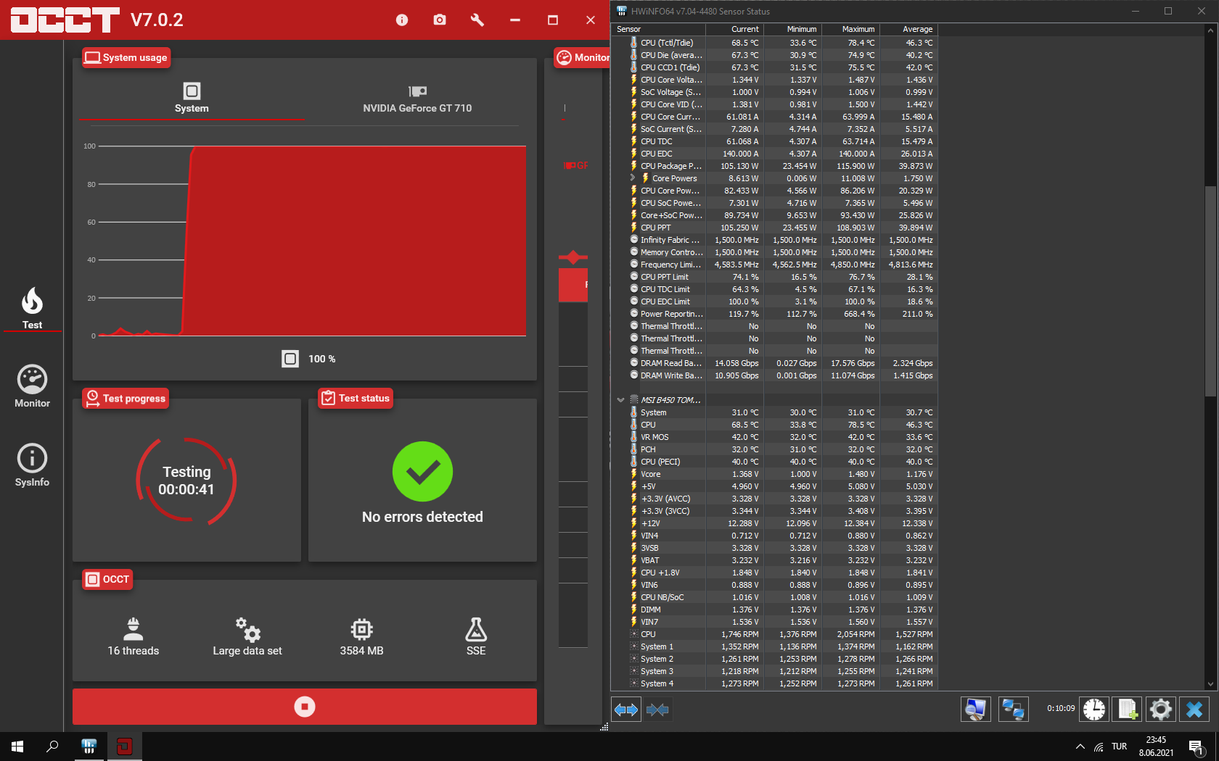The image size is (1219, 761).
Task: Switch to the NVIDIA GeForce GT 710 tab
Action: 417,99
